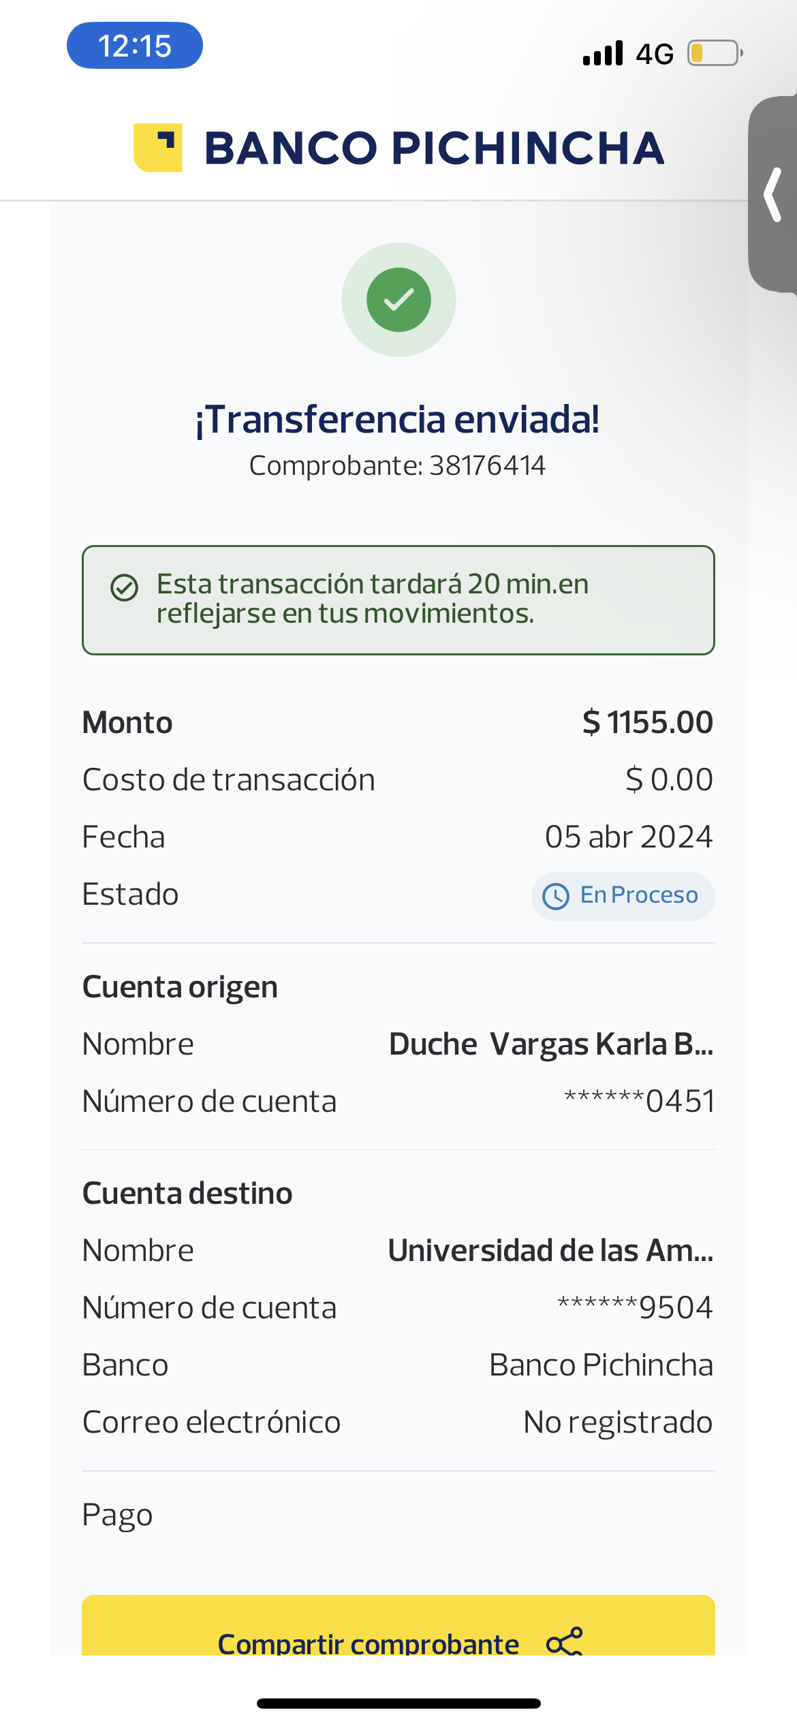Viewport: 797px width, 1725px height.
Task: Select the destination account number ending 9504
Action: tap(635, 1308)
